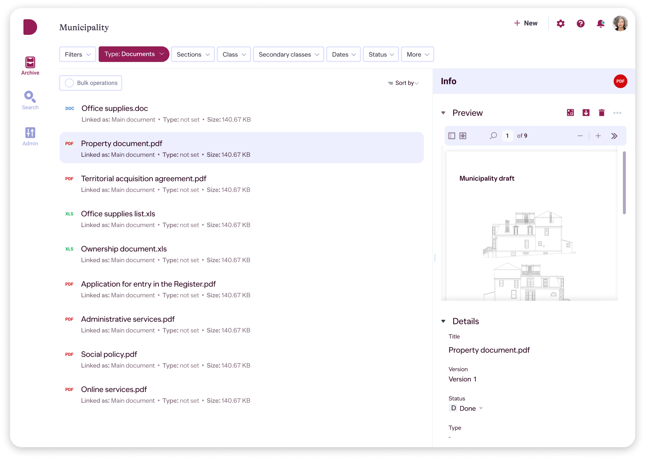Click the preview vertical scrollbar

[624, 182]
